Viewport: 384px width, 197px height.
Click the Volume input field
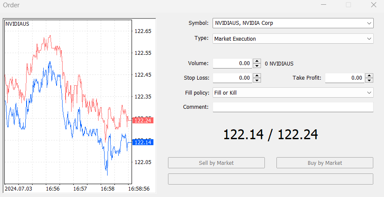pyautogui.click(x=232, y=63)
